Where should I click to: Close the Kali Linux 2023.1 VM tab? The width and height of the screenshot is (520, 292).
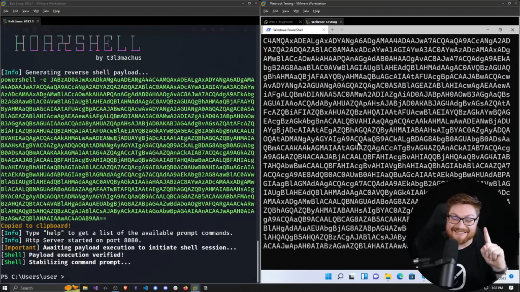[38, 21]
